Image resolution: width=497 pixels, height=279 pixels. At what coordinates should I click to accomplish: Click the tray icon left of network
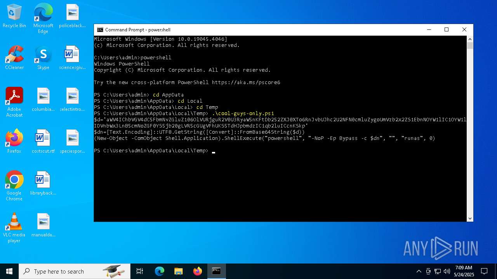(428, 271)
